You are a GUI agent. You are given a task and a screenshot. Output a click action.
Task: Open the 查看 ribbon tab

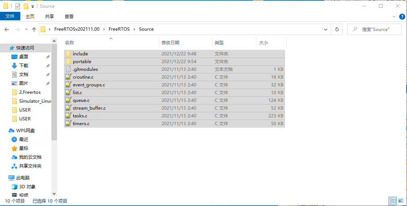coord(69,16)
